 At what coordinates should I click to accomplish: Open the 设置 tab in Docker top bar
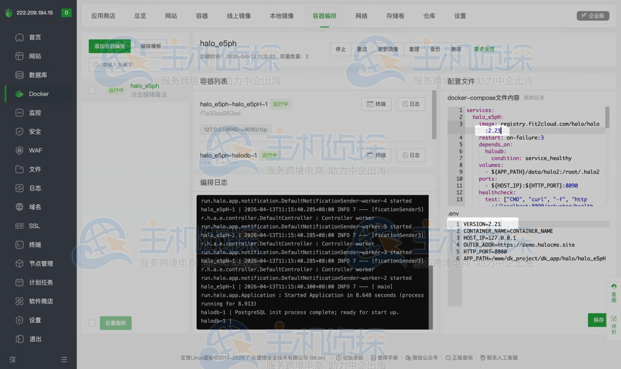pyautogui.click(x=460, y=16)
